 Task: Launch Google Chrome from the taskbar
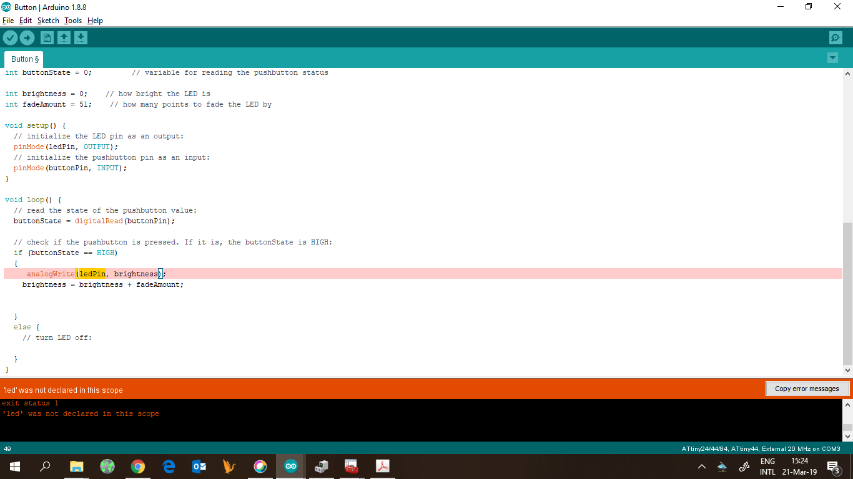pos(138,467)
